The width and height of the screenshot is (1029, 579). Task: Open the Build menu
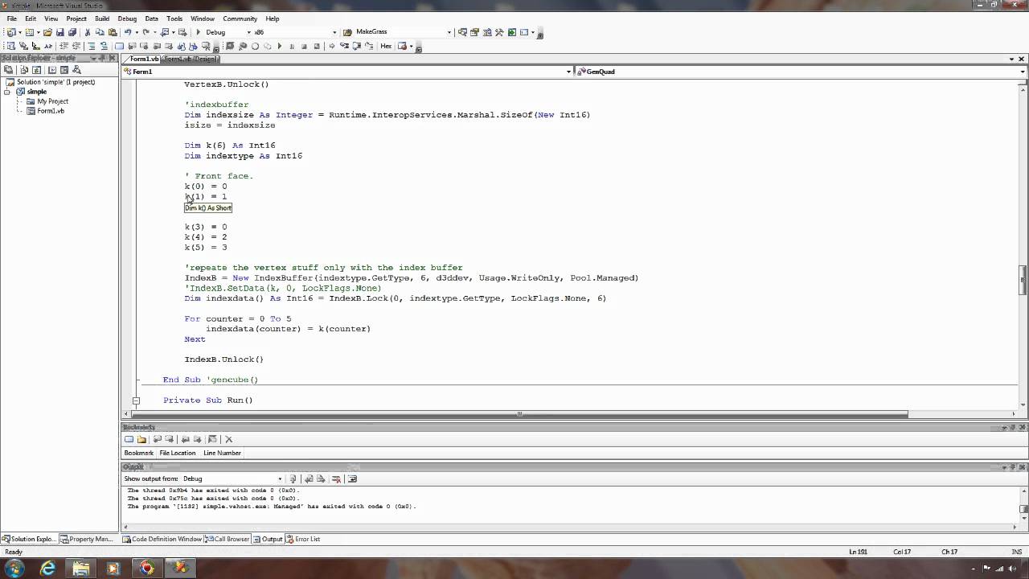point(102,18)
